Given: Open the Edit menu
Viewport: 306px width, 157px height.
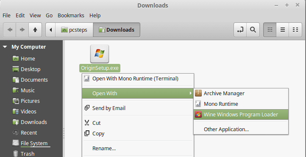Looking at the screenshot, I should (x=20, y=15).
